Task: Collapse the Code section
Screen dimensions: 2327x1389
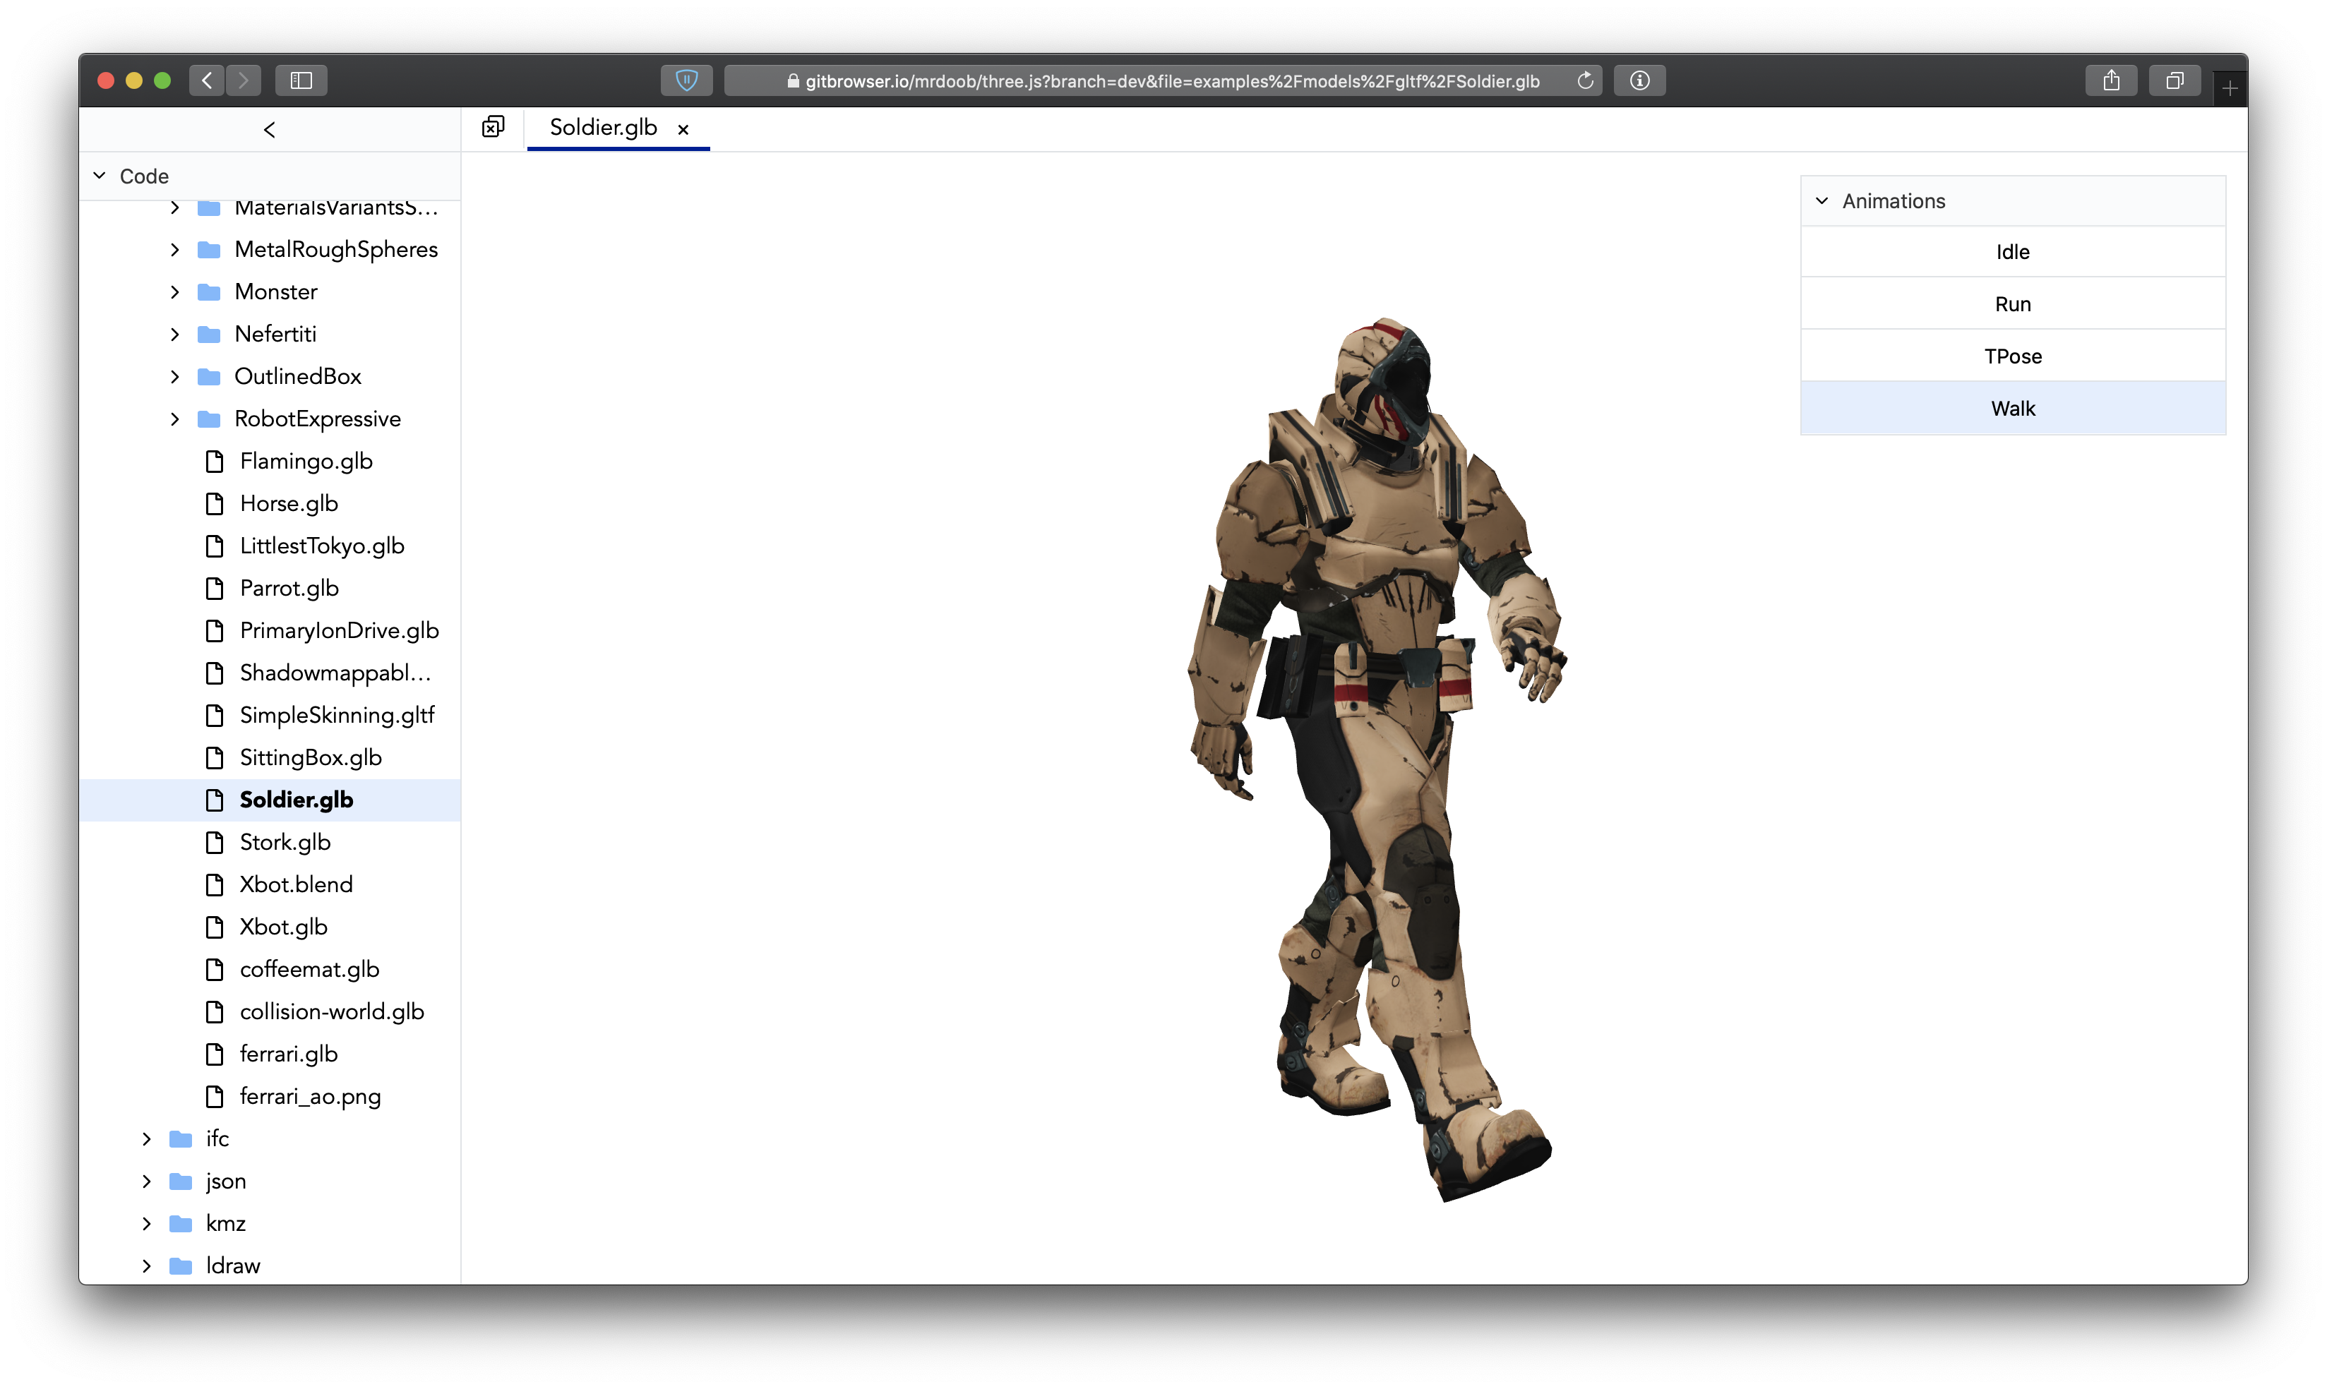Action: 100,176
